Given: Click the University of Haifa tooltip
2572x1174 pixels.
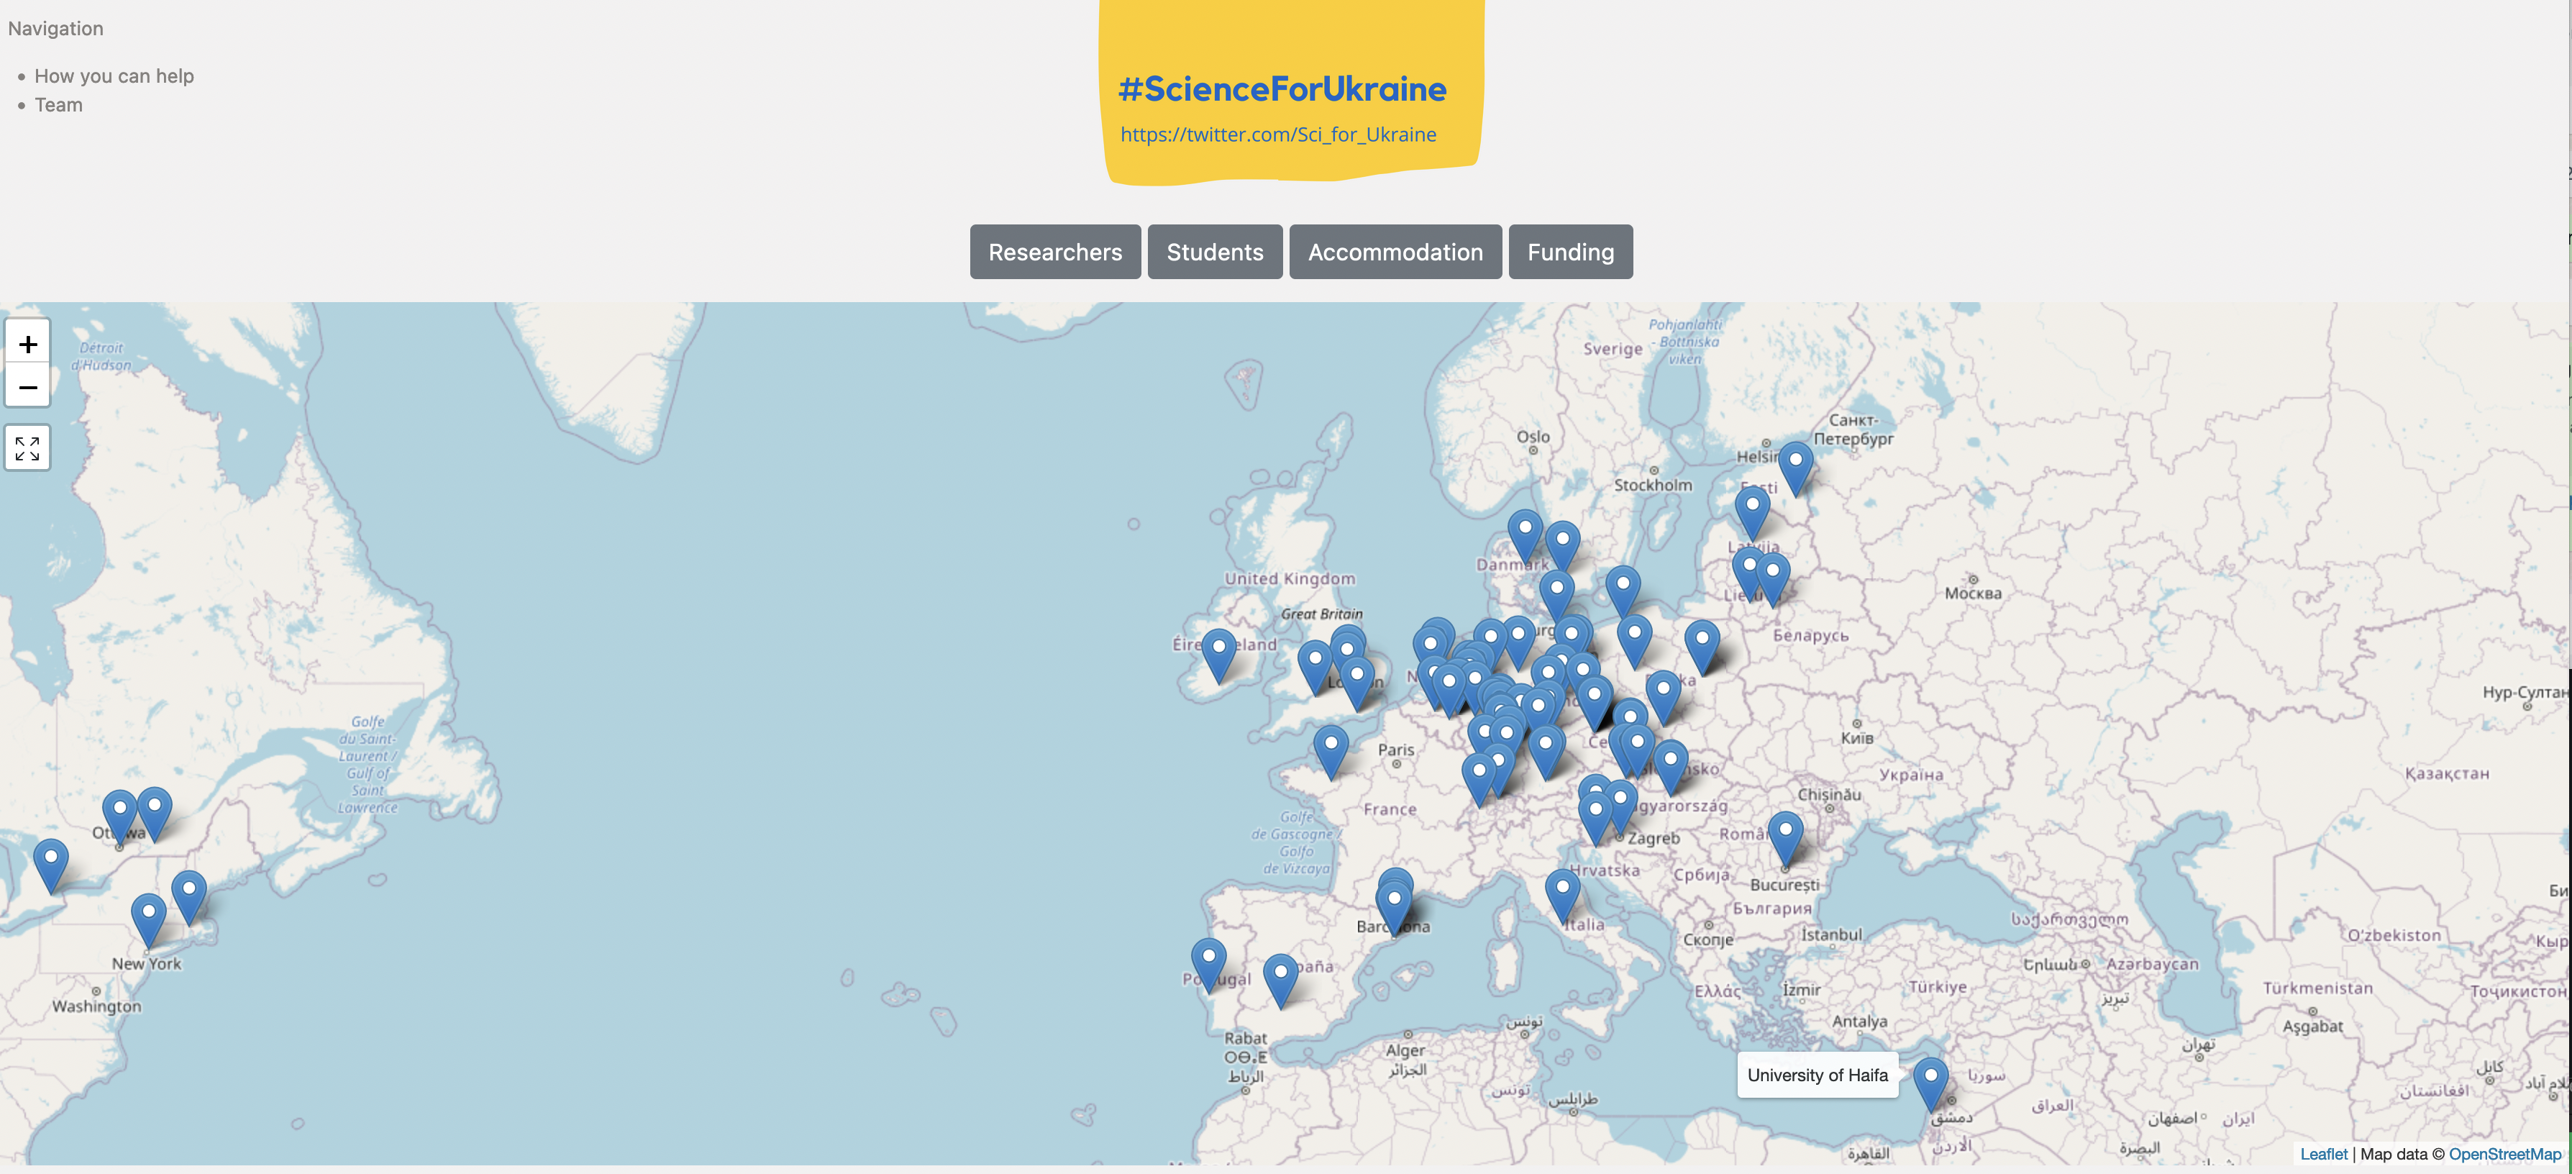Looking at the screenshot, I should [1816, 1075].
